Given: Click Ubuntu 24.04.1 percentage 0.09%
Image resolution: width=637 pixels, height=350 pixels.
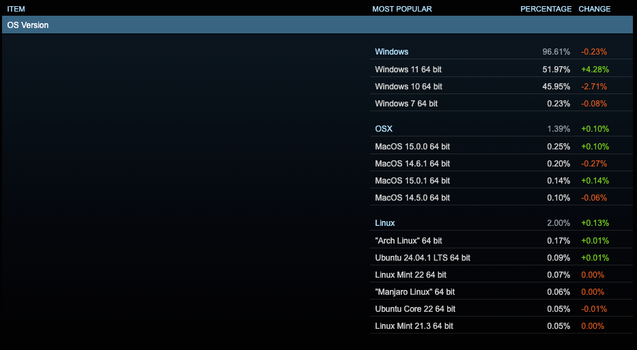Looking at the screenshot, I should click(x=558, y=258).
